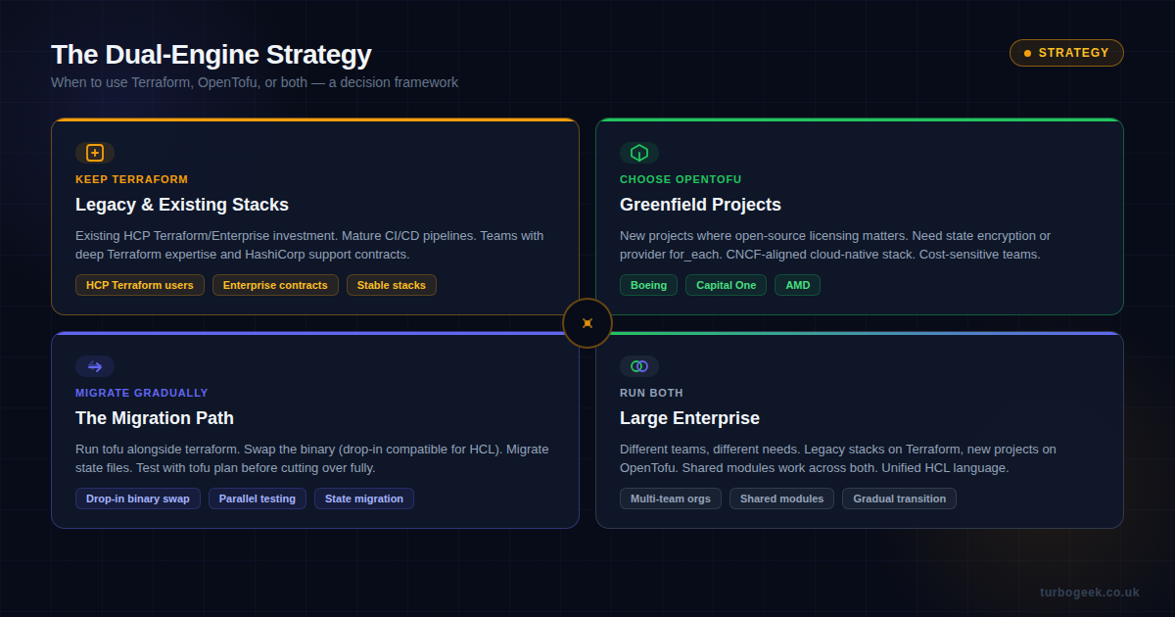Screen dimensions: 1175x617
Task: Click the circular X badge between the four cards
Action: [587, 323]
